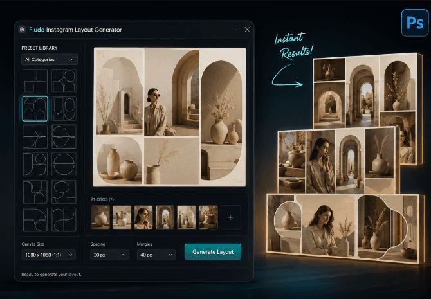
Task: Choose the preset with one large split circle
Action: 64,164
